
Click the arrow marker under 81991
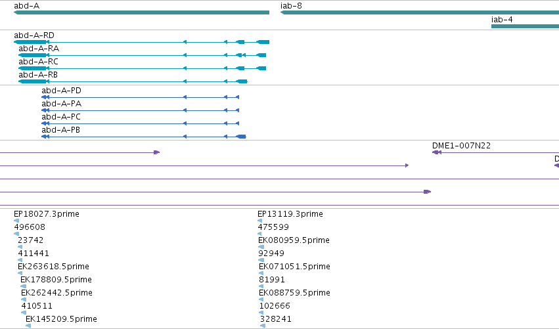pos(261,286)
